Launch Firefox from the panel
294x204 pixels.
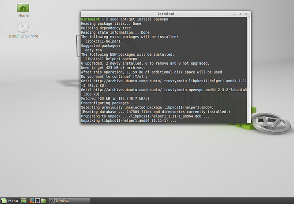click(32, 200)
